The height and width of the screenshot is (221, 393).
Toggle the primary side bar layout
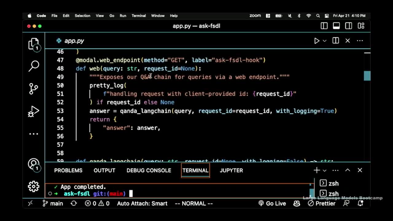[324, 26]
